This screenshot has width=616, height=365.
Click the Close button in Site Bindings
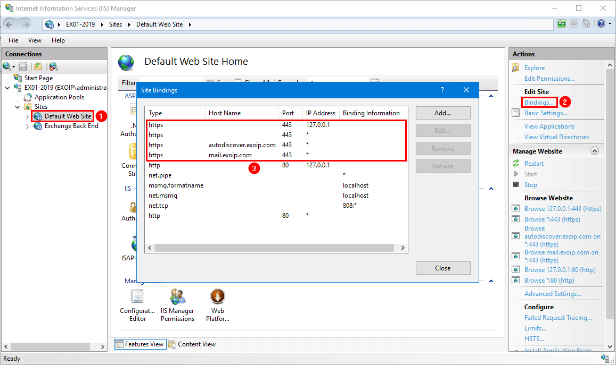(443, 268)
